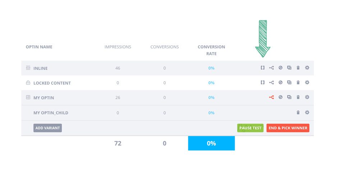Viewport: 345px width, 179px height.
Task: Click END & PICK WINNER button
Action: (x=288, y=128)
